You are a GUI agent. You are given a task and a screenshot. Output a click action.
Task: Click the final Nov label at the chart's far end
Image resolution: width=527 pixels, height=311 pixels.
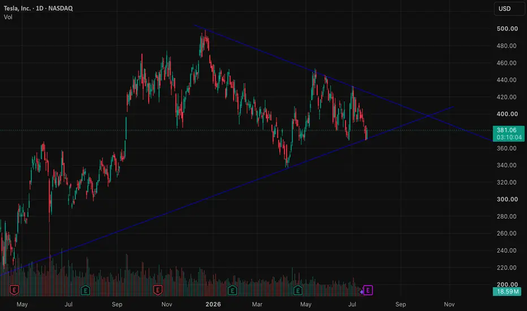(x=449, y=304)
